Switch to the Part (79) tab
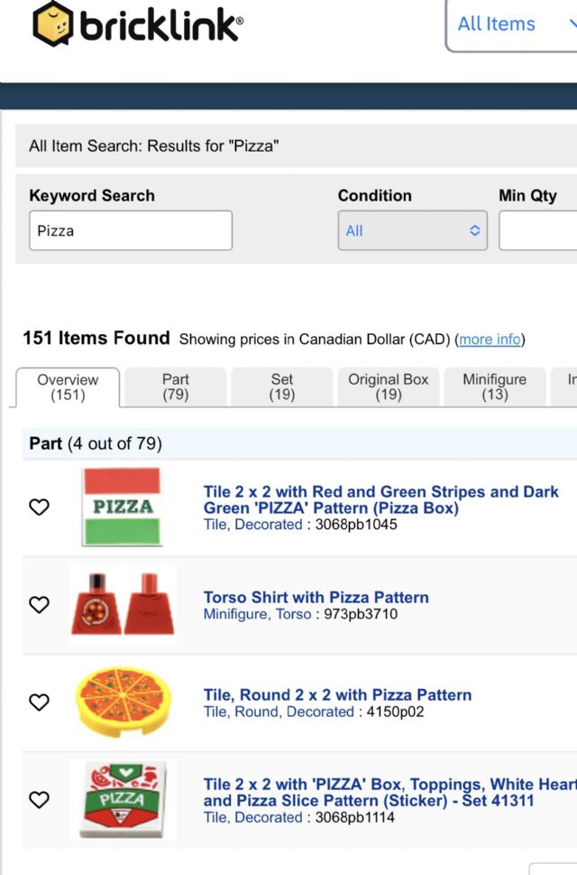Viewport: 577px width, 875px height. coord(176,386)
